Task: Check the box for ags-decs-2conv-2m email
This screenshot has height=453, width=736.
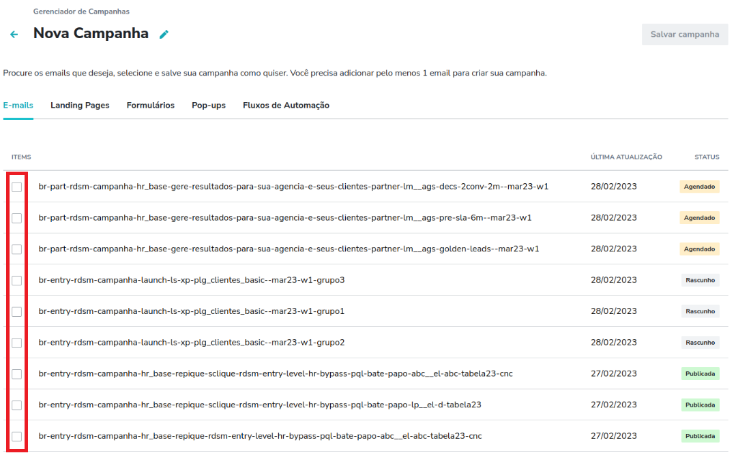Action: pyautogui.click(x=16, y=187)
